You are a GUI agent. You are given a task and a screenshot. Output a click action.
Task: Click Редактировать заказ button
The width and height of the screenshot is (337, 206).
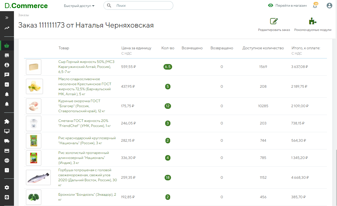pyautogui.click(x=274, y=25)
